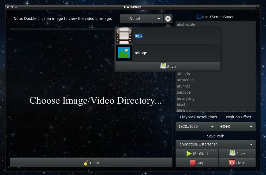Save player settings in the popover
Screen dimensions: 266x175
pos(168,66)
